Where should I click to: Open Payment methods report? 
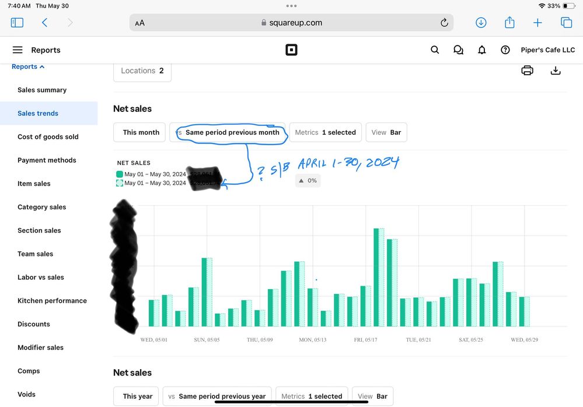pyautogui.click(x=47, y=160)
